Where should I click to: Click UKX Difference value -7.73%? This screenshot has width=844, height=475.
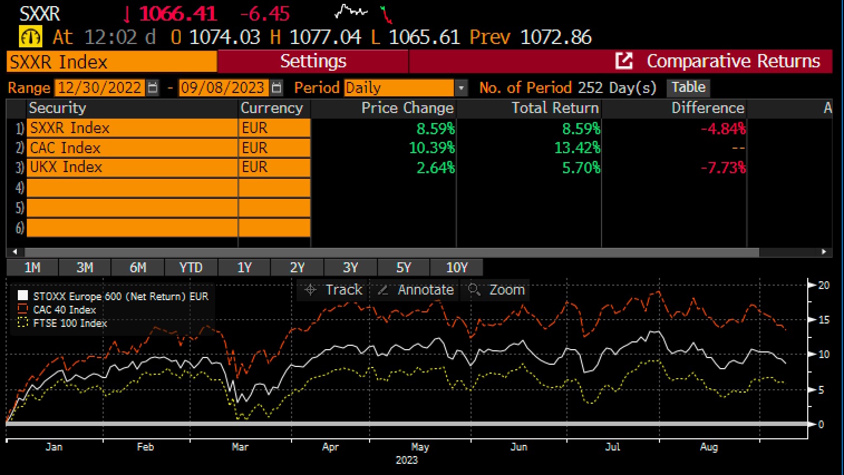pos(723,167)
